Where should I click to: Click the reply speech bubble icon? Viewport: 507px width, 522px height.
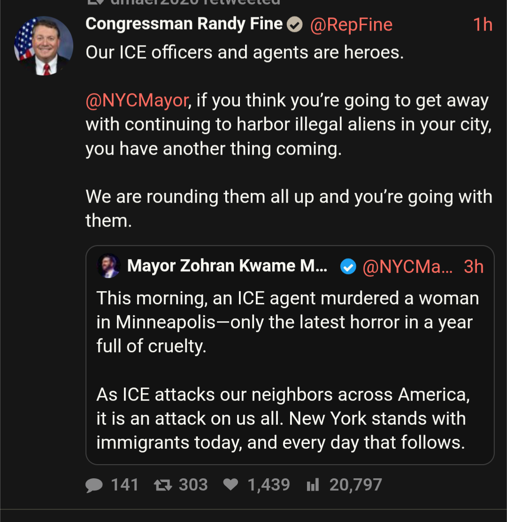94,485
